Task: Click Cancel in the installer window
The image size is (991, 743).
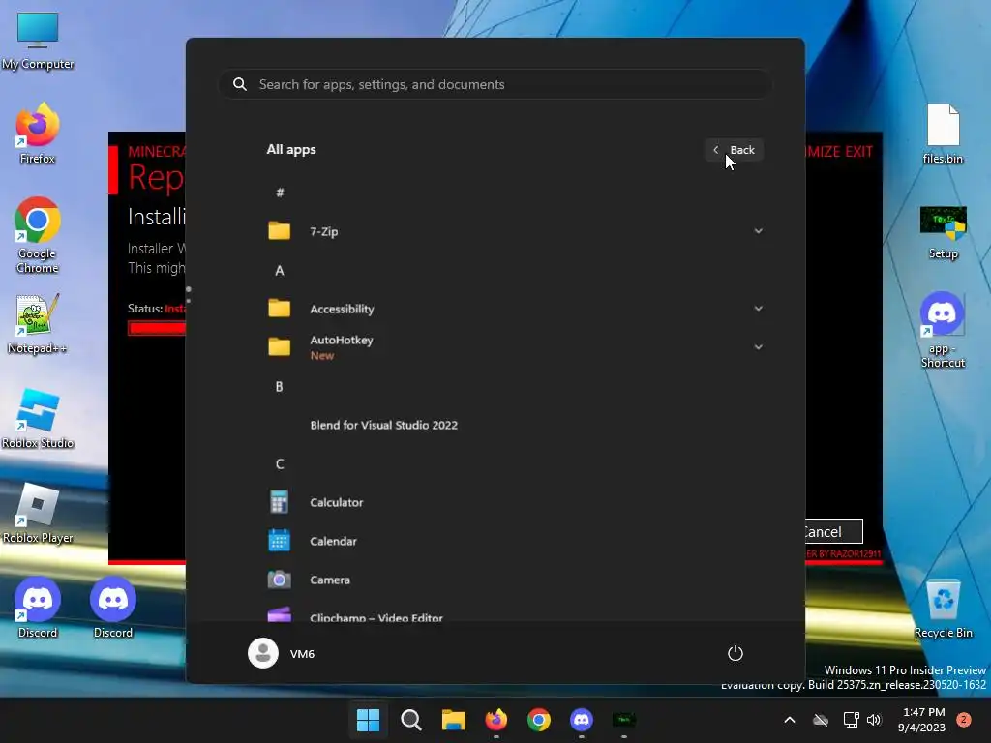Action: tap(833, 531)
